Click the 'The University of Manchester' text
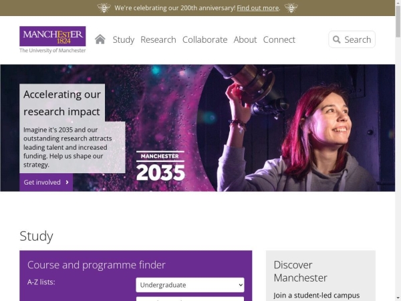Screen dimensions: 401x301 tap(53, 50)
